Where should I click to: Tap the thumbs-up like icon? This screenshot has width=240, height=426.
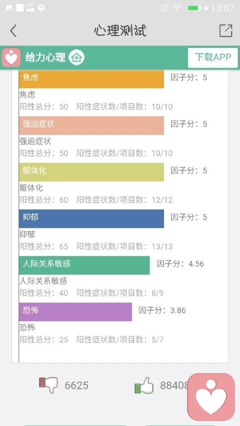click(144, 385)
